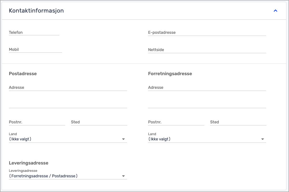Collapse the Kontaktinformasjon section chevron
Viewport: 289px width, 192px height.
(275, 11)
